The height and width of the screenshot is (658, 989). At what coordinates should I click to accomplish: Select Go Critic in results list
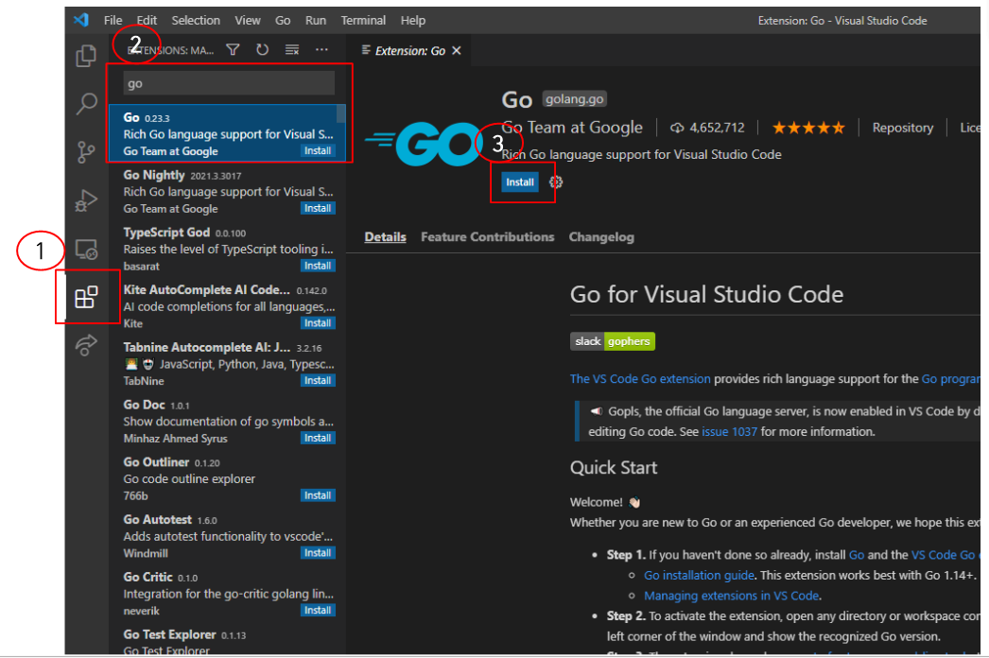[227, 593]
